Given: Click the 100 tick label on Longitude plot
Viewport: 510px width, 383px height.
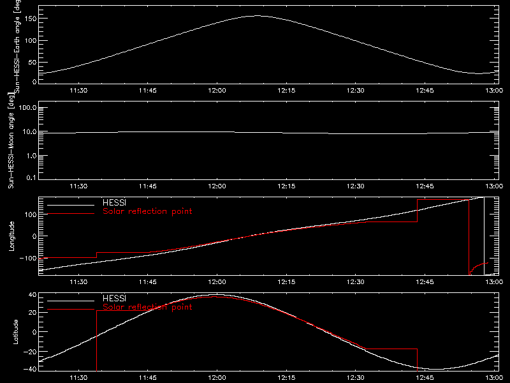Looking at the screenshot, I should (30, 214).
